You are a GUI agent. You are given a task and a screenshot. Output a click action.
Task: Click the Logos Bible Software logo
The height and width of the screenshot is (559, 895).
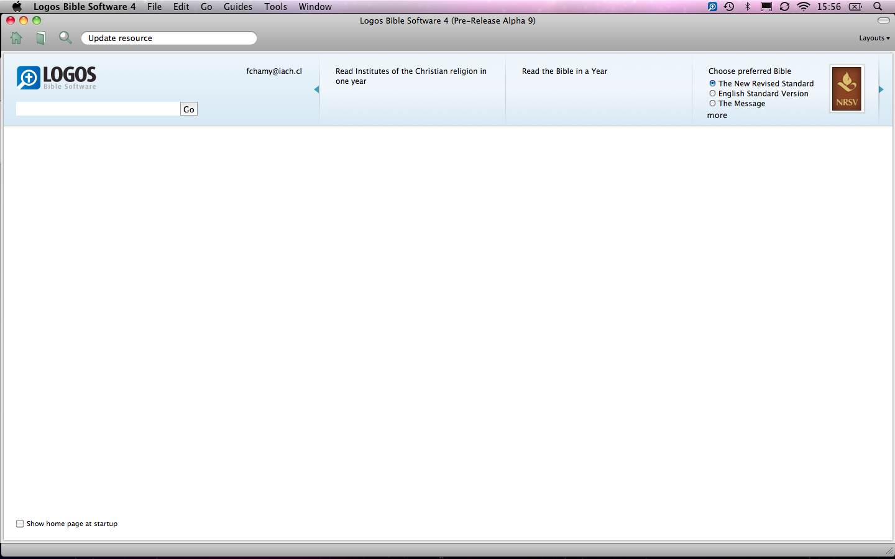[x=57, y=78]
